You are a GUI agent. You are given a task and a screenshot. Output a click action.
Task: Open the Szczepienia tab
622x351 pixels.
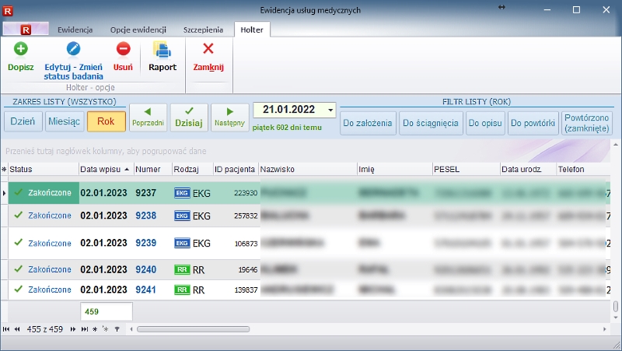[204, 30]
